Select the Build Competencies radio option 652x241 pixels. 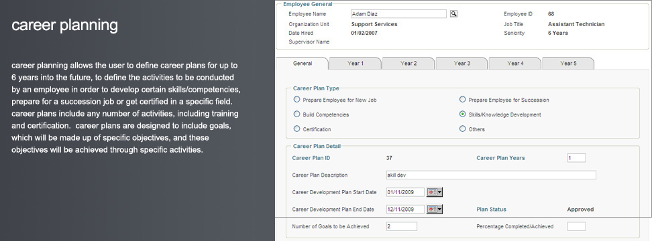[x=296, y=114]
